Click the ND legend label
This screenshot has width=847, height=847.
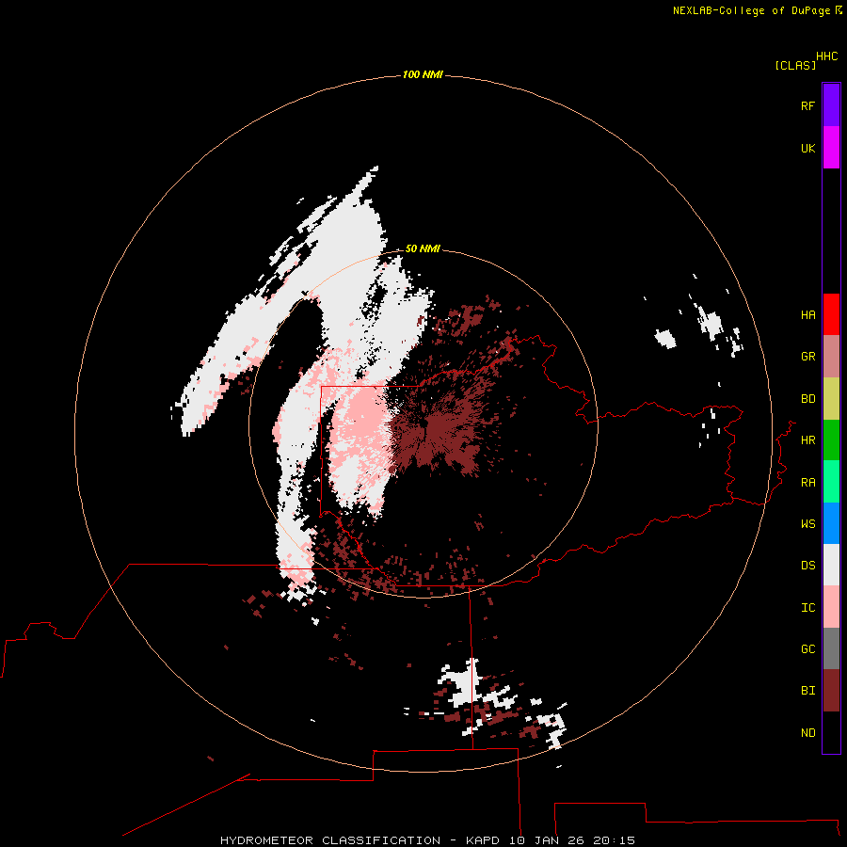tap(807, 732)
